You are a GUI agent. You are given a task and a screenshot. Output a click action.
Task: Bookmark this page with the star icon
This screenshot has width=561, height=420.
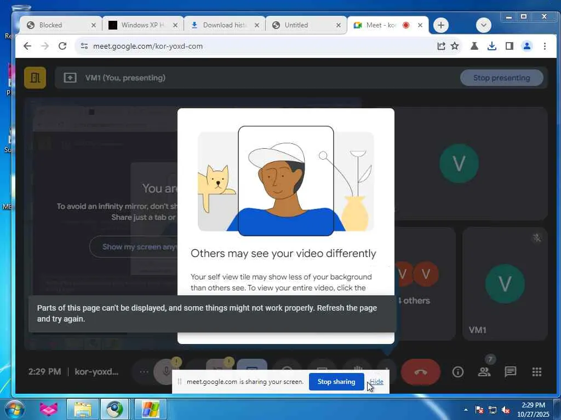click(455, 46)
